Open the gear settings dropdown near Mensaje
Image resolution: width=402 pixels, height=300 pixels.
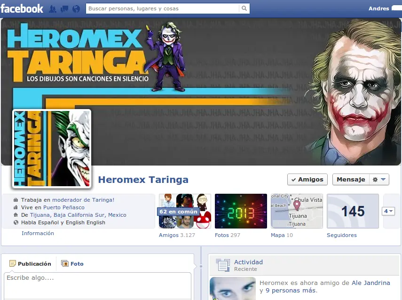click(379, 180)
